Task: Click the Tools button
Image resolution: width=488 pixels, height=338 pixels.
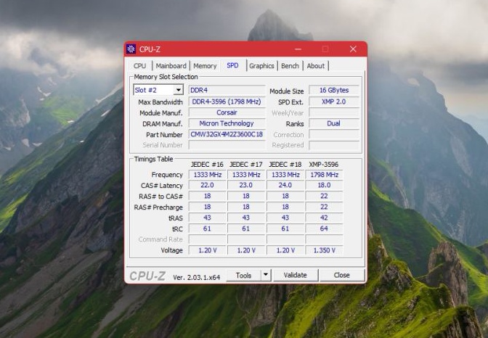Action: tap(243, 275)
